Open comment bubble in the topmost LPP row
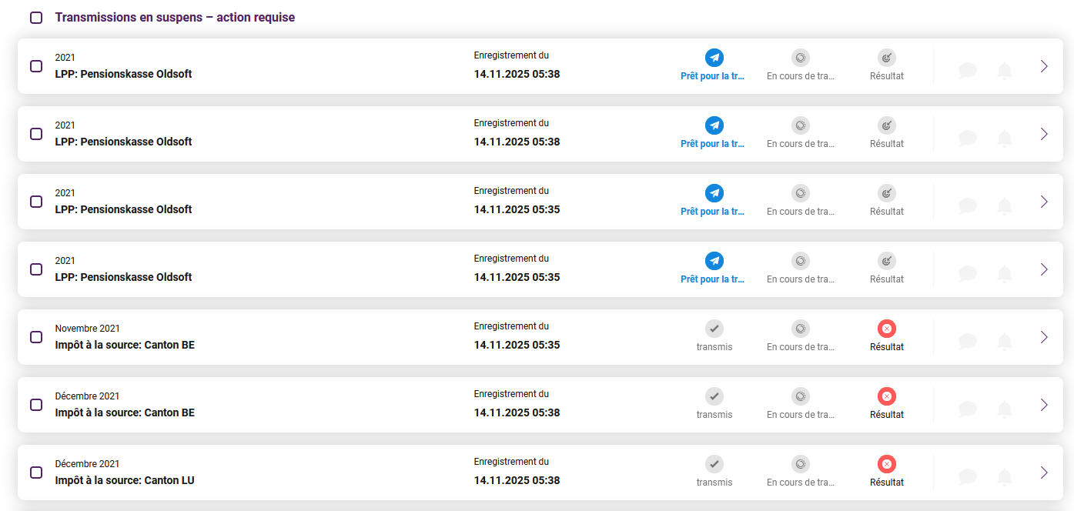1074x511 pixels. [x=968, y=70]
